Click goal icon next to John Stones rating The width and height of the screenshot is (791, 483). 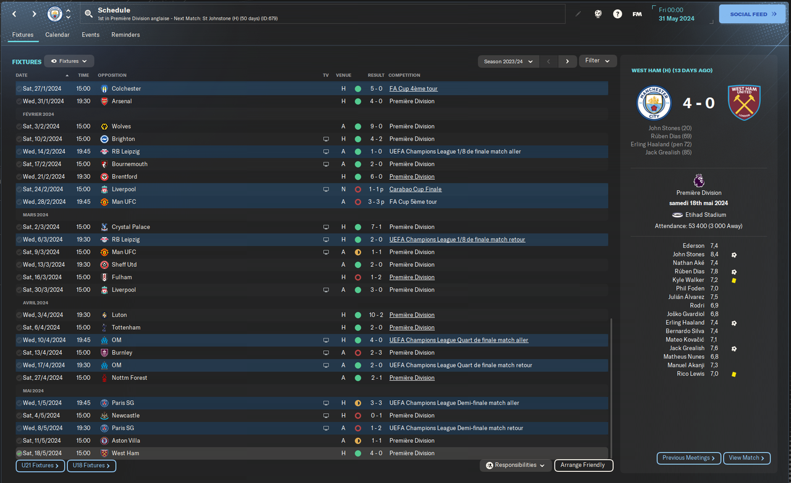734,254
